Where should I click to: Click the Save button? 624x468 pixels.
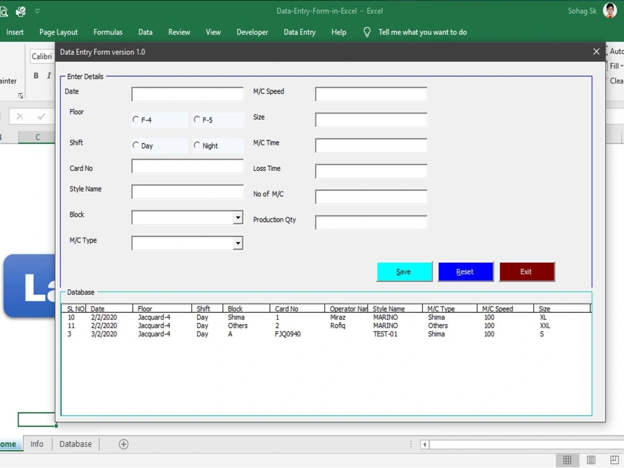(x=404, y=272)
